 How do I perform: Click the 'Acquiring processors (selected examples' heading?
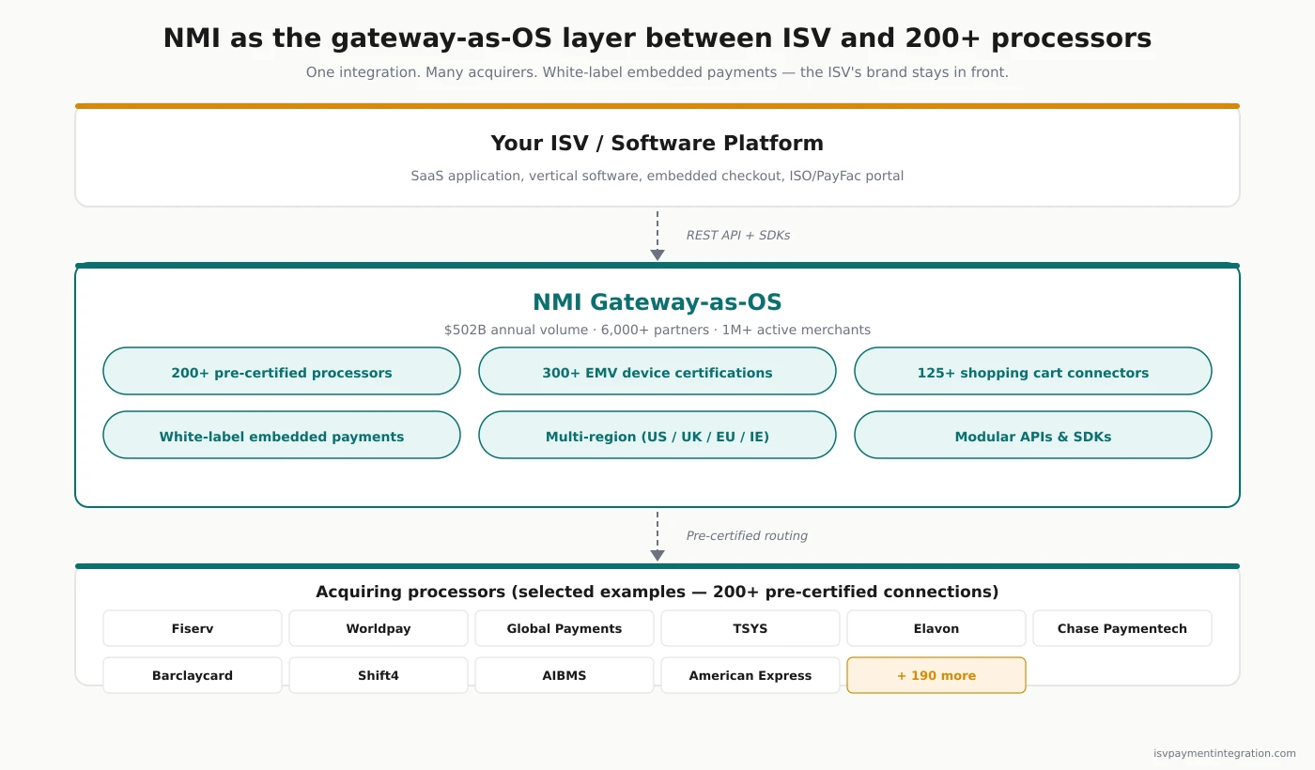pos(657,592)
